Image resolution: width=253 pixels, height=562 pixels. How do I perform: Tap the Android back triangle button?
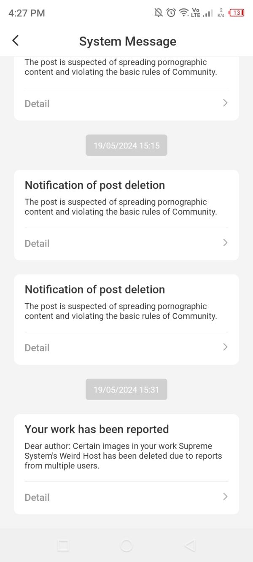[190, 546]
